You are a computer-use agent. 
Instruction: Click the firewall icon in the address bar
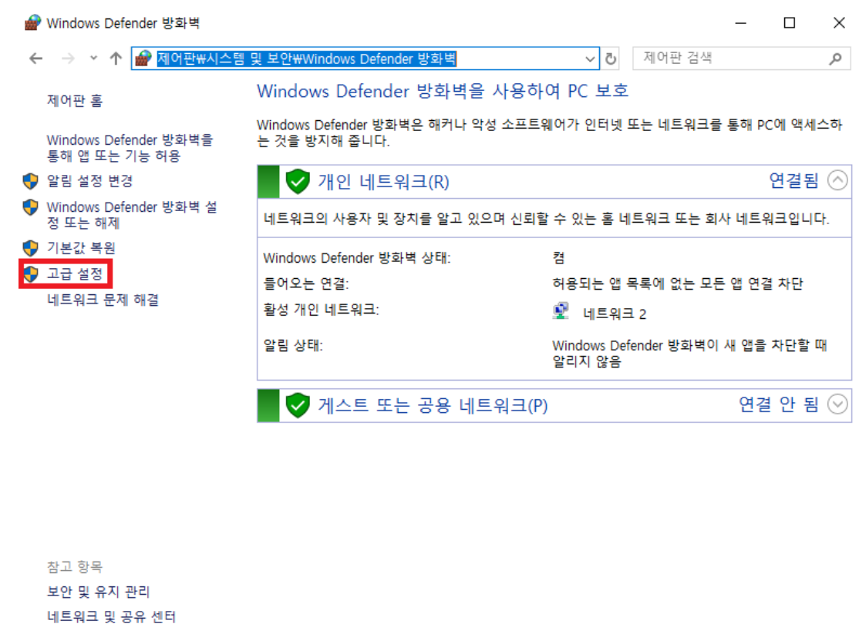[x=143, y=58]
